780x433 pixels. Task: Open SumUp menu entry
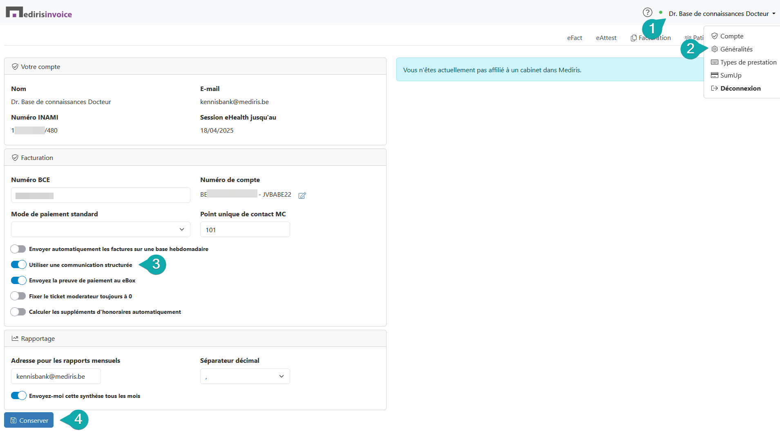[726, 75]
